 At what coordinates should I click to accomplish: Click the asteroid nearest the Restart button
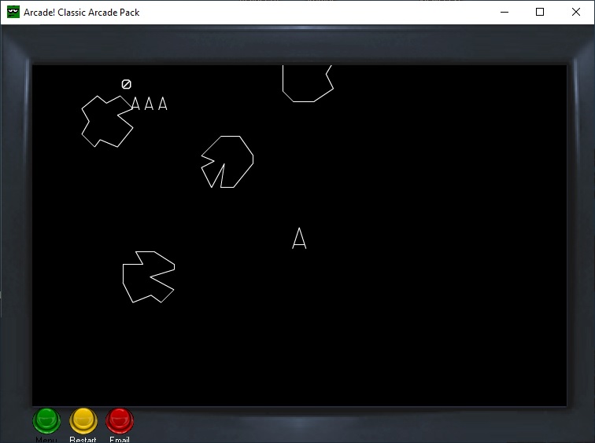tap(149, 277)
